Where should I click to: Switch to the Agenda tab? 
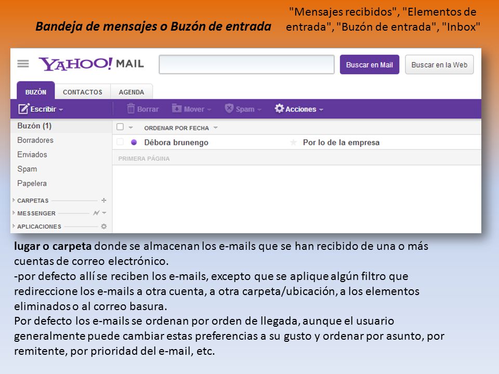tap(132, 92)
